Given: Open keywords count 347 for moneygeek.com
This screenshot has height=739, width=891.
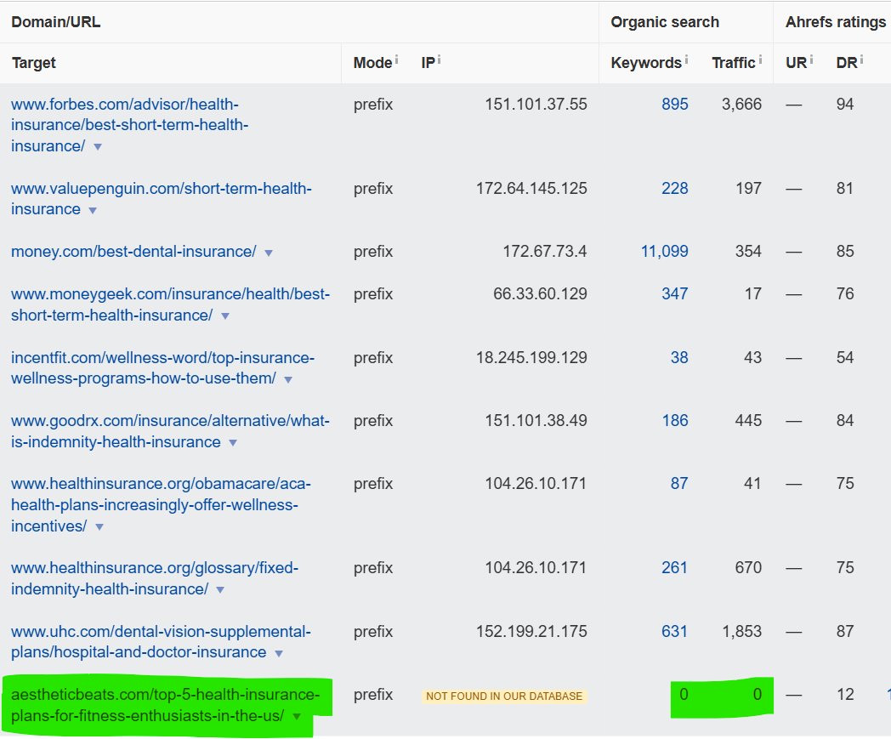Looking at the screenshot, I should [x=674, y=294].
